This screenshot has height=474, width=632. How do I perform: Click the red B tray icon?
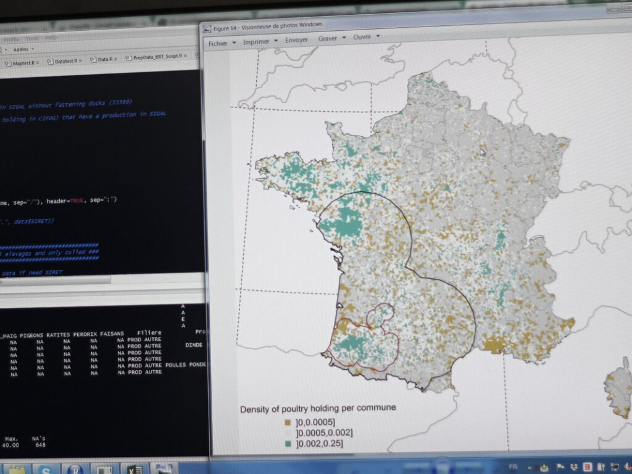(x=588, y=467)
